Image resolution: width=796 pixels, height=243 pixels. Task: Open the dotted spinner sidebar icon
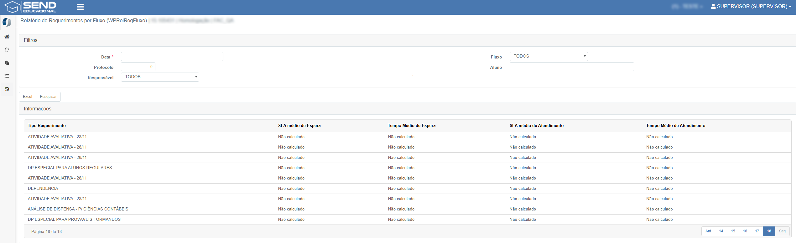[x=7, y=50]
